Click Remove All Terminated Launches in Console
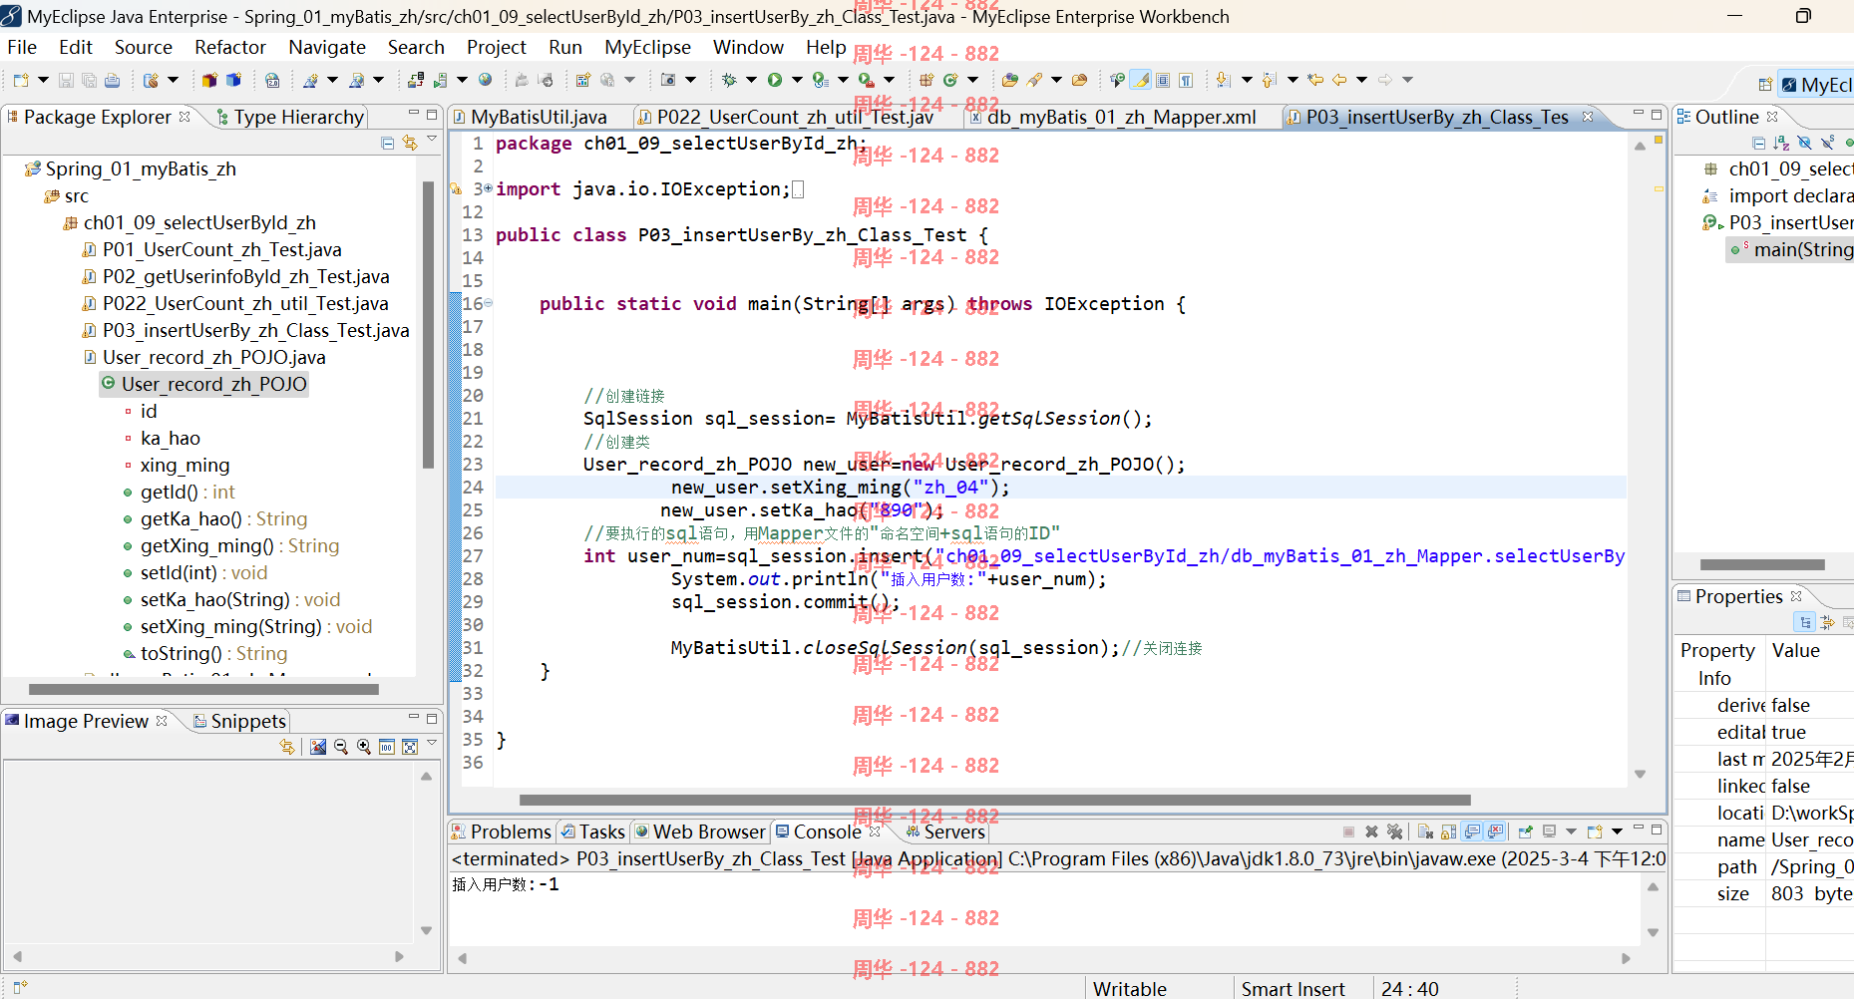Image resolution: width=1854 pixels, height=999 pixels. (1395, 832)
